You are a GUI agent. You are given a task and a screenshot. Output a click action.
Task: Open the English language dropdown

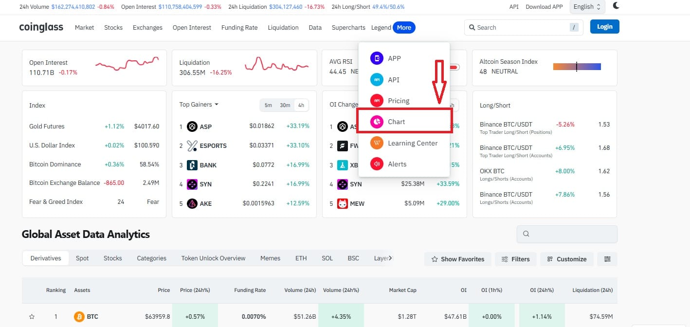[x=587, y=7]
